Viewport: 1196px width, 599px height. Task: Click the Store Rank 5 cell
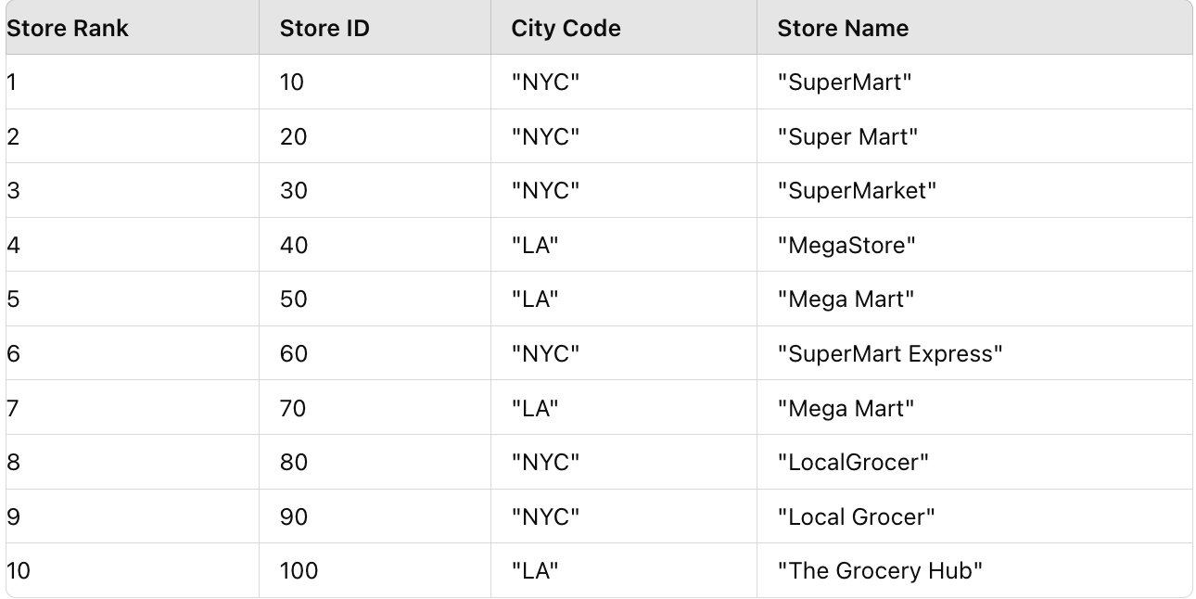point(13,299)
